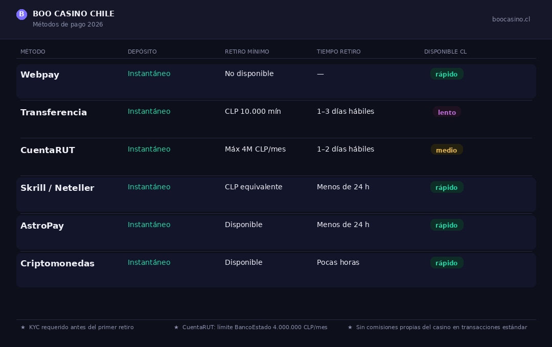Click the star before Sin comisiones footnote
This screenshot has width=552, height=347.
tap(350, 327)
